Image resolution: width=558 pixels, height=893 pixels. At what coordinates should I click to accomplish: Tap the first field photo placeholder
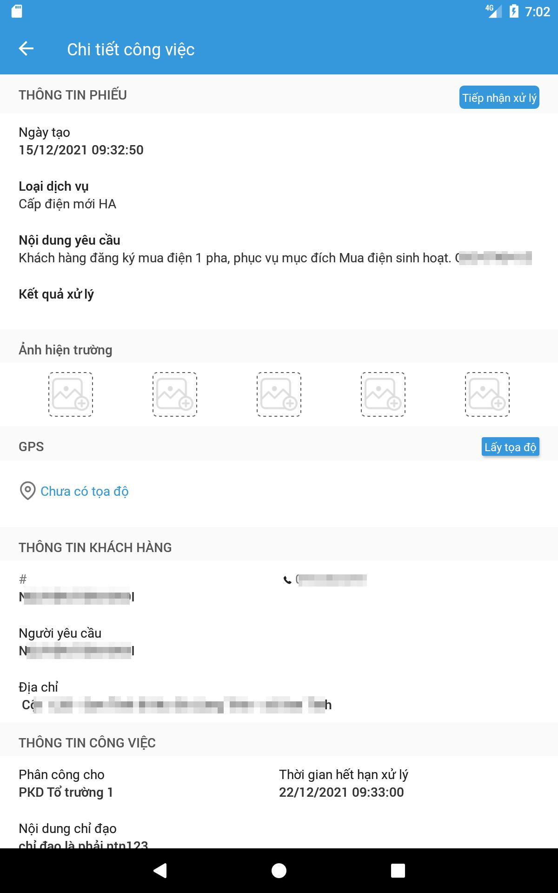point(71,394)
